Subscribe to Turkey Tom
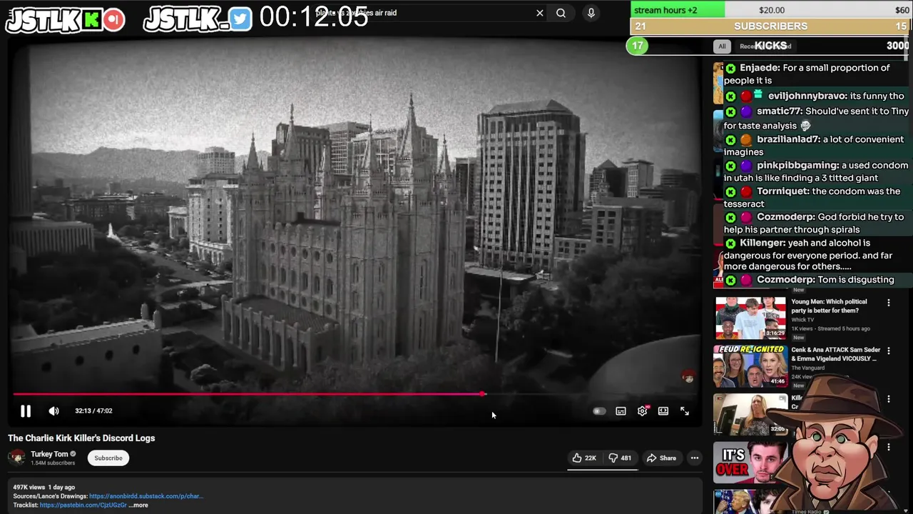This screenshot has height=514, width=913. pos(108,458)
